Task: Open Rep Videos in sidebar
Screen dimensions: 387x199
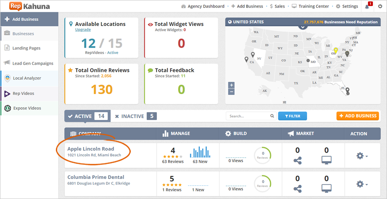Action: pos(23,93)
